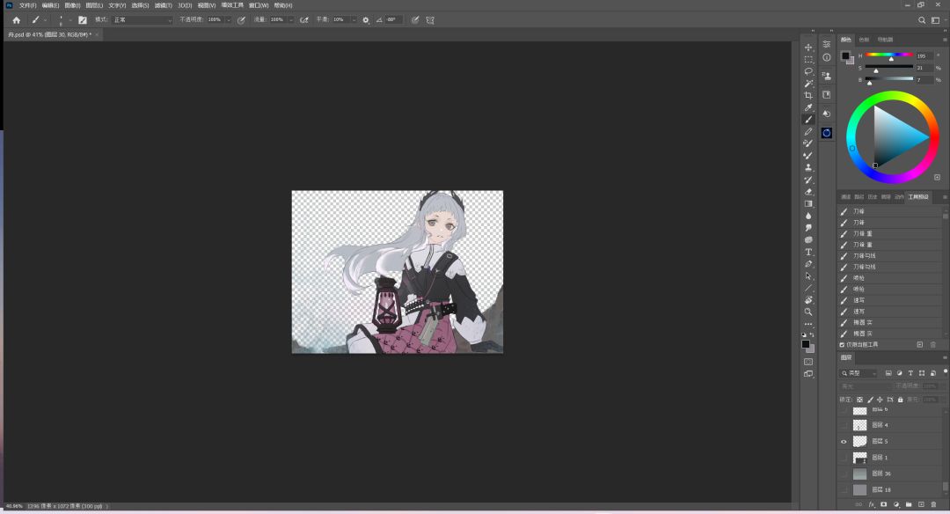This screenshot has height=514, width=950.
Task: Activate the Zoom tool
Action: 808,312
